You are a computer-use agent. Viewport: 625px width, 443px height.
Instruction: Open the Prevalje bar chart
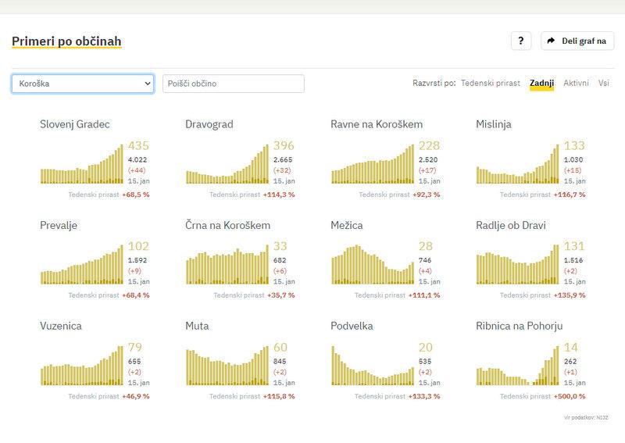point(81,266)
